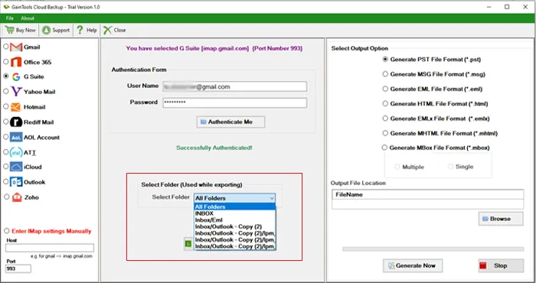Click the Buy Now shopping cart icon
Viewport: 536px width, 283px height.
9,30
